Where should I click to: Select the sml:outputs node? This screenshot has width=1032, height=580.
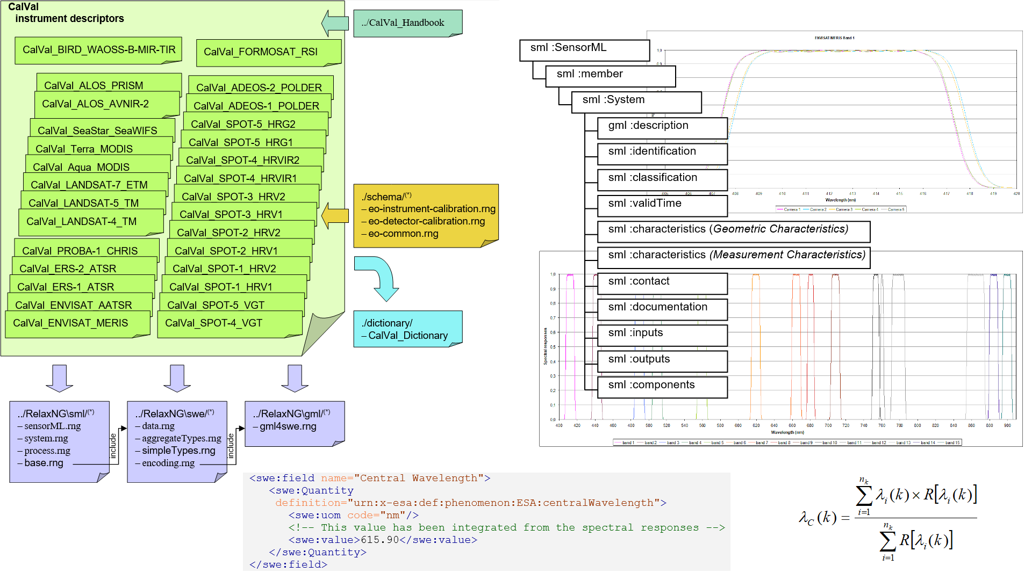click(x=663, y=361)
